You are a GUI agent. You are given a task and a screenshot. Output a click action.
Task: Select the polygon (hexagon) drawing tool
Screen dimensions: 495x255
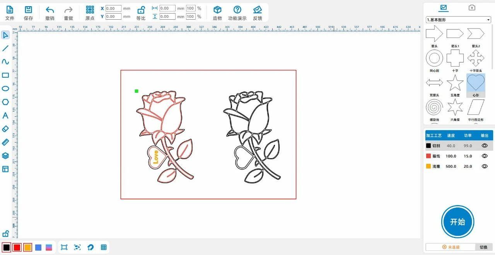[x=5, y=102]
